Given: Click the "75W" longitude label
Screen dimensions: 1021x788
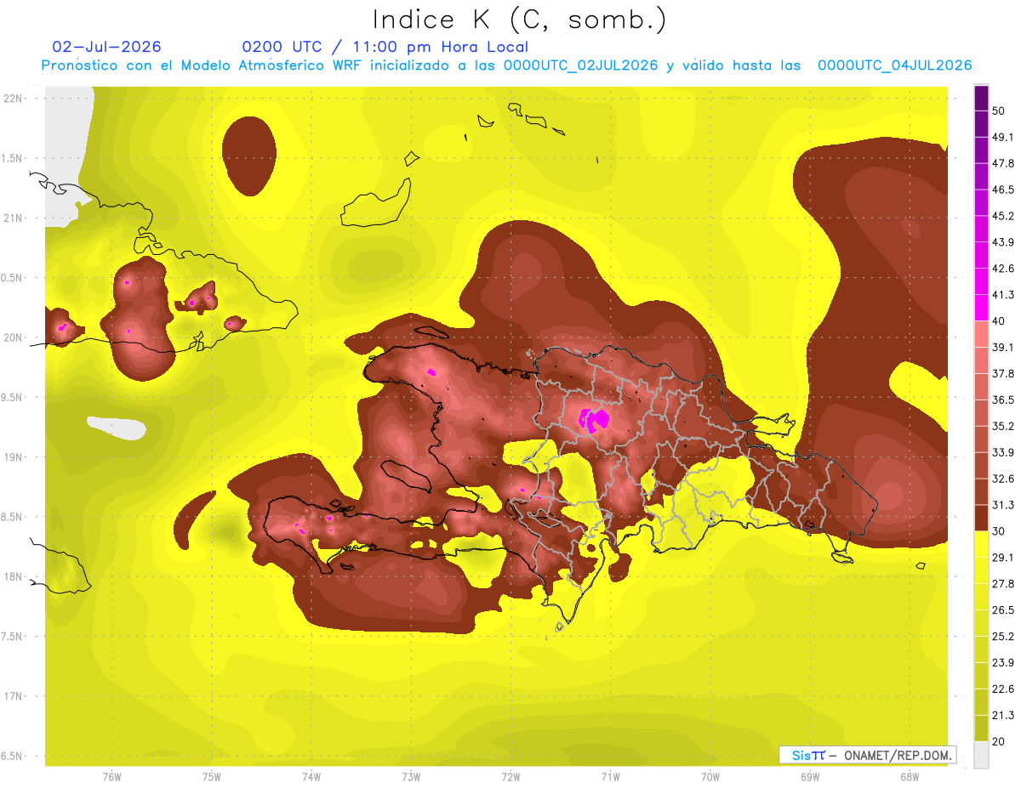Looking at the screenshot, I should coord(212,776).
